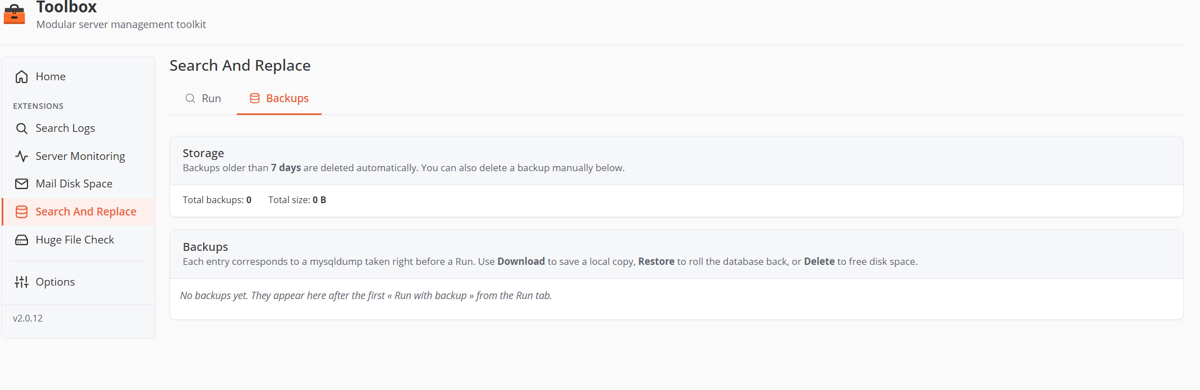Image resolution: width=1200 pixels, height=390 pixels.
Task: Click the 'Total backups: 0' text
Action: (x=217, y=200)
